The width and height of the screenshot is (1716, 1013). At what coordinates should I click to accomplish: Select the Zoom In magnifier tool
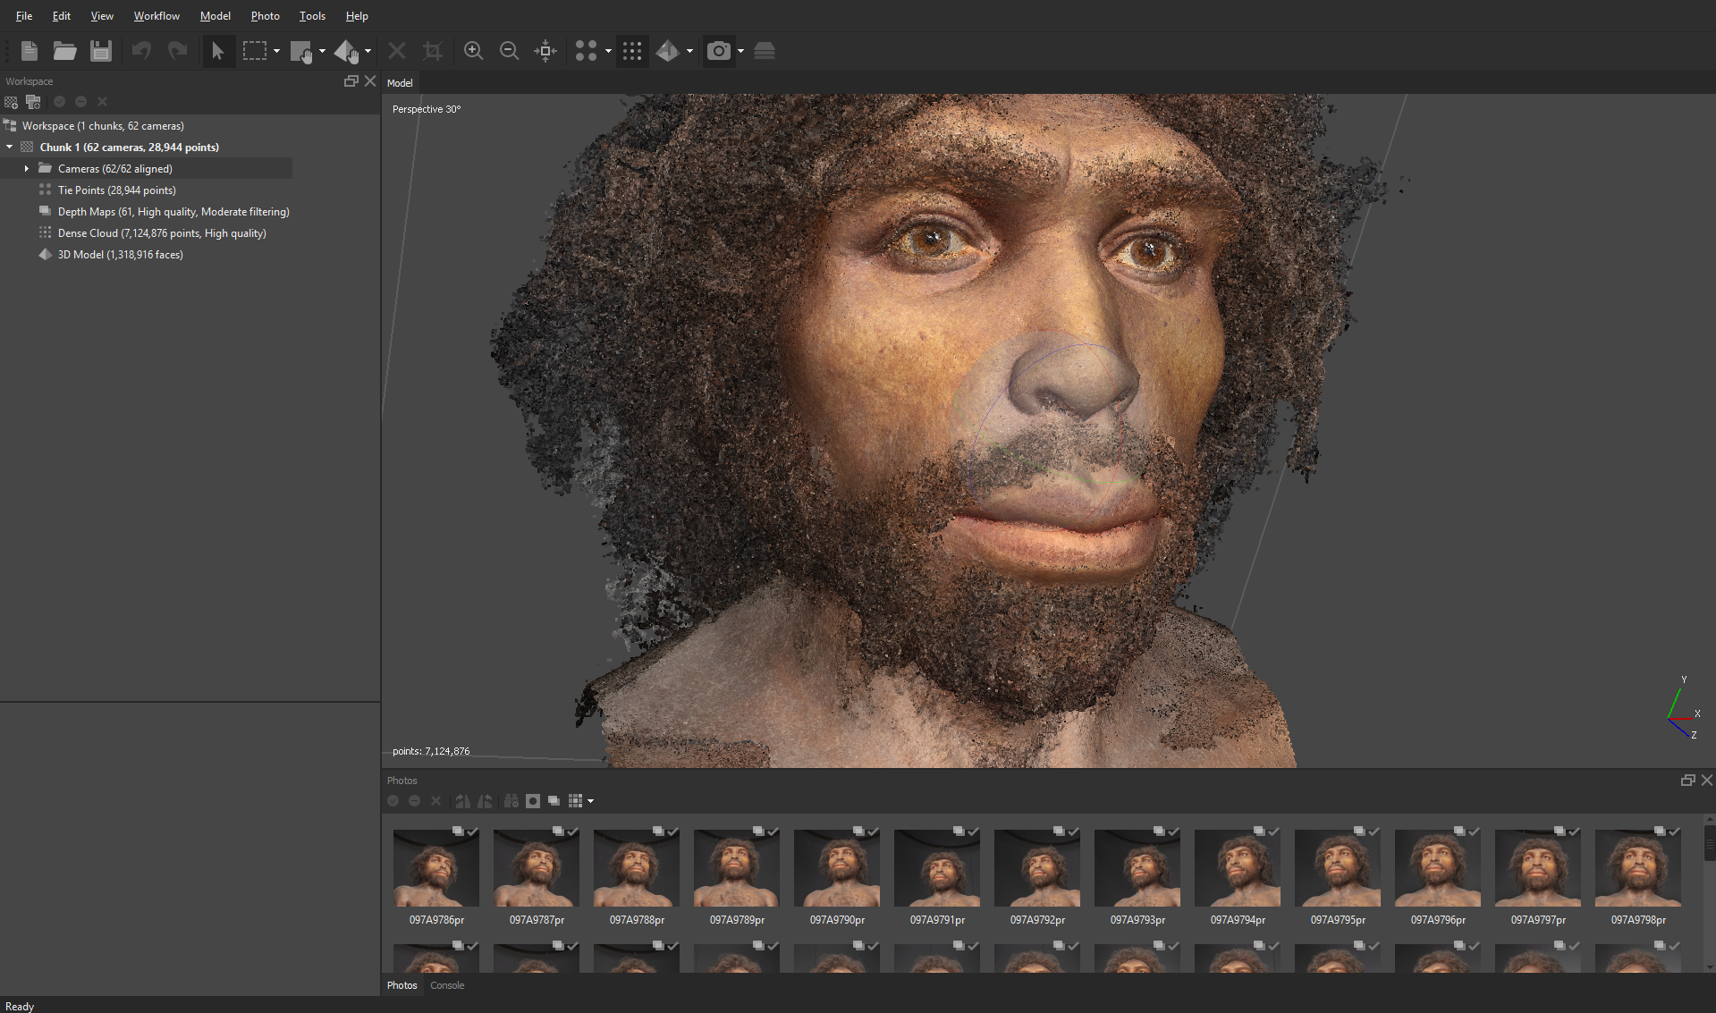[x=474, y=51]
